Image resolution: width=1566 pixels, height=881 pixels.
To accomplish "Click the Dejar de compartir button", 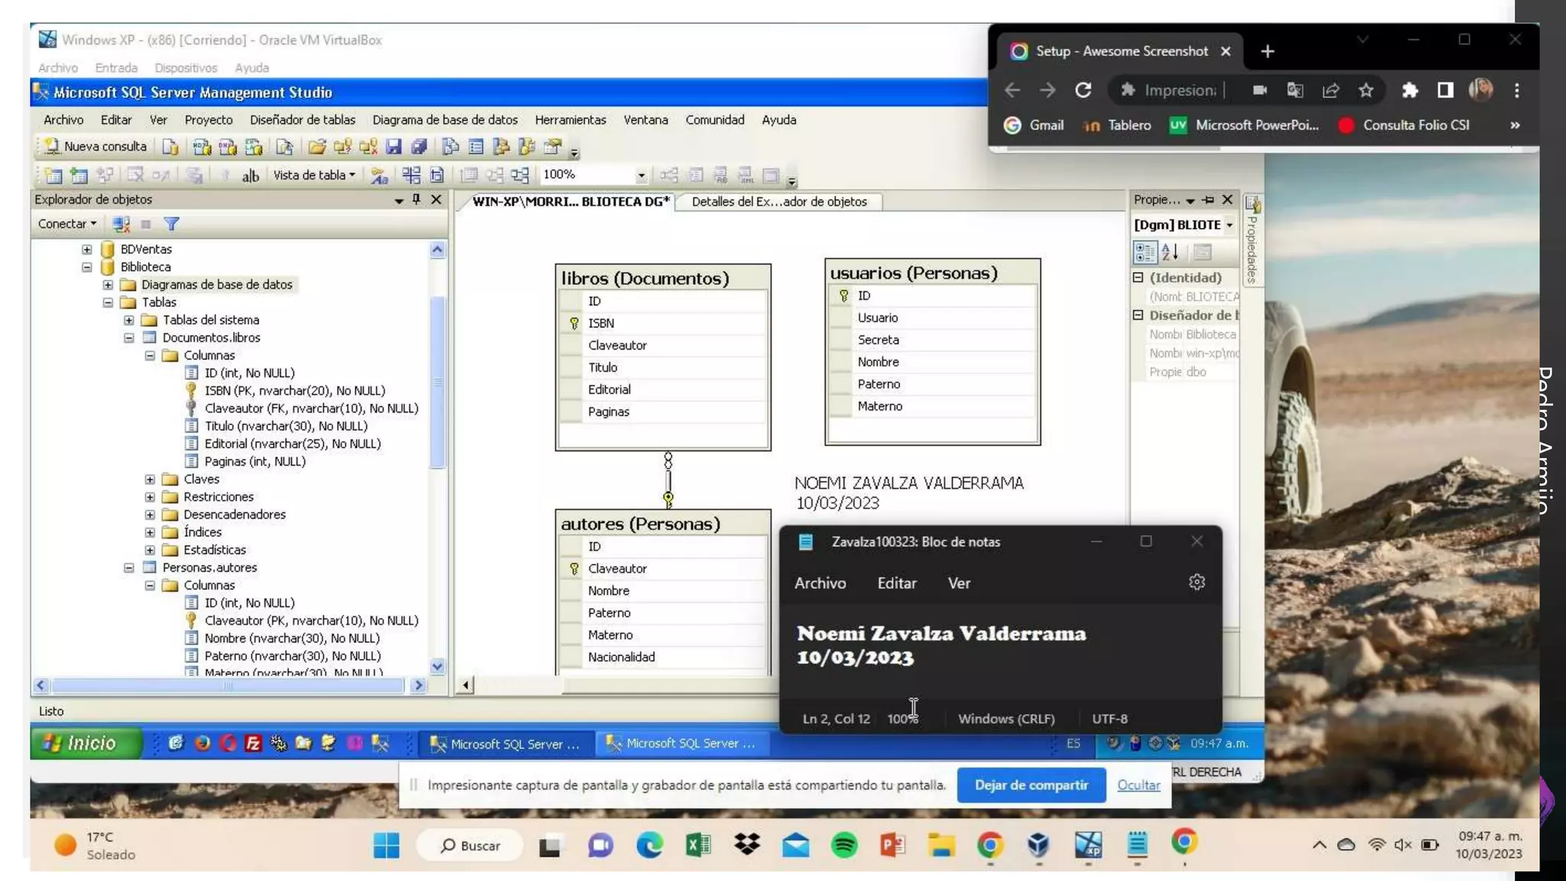I will [x=1031, y=785].
